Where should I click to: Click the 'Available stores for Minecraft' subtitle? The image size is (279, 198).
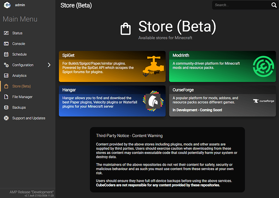point(165,38)
